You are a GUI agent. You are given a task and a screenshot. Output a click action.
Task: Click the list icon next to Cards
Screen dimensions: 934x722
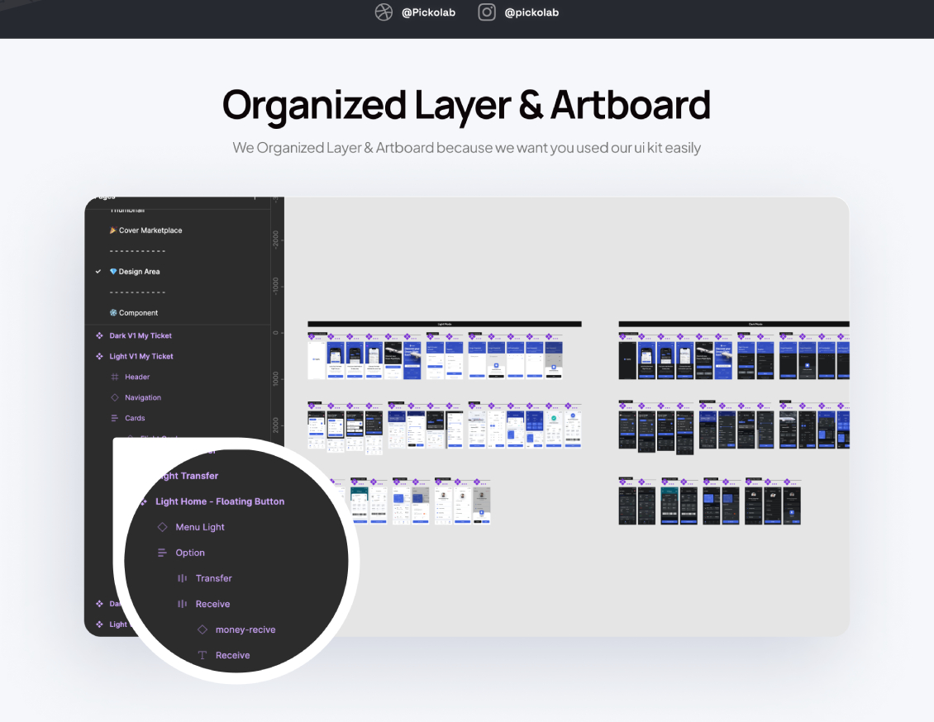click(x=115, y=419)
